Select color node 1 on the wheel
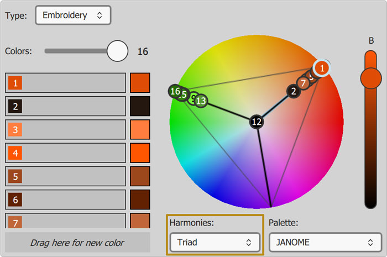The width and height of the screenshot is (387, 257). tap(322, 68)
